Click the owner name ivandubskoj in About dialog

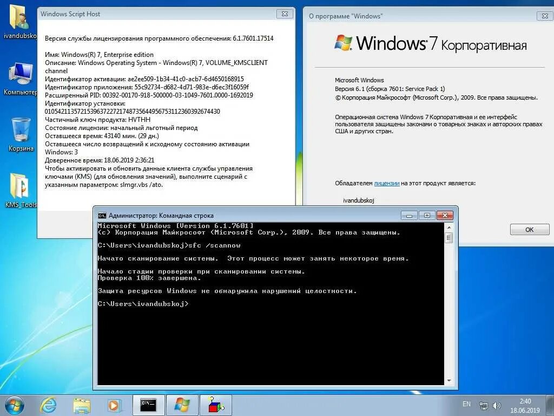tap(358, 200)
